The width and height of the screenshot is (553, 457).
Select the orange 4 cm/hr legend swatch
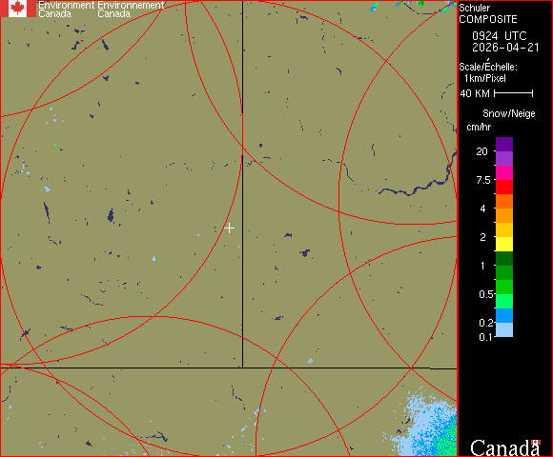tap(504, 215)
